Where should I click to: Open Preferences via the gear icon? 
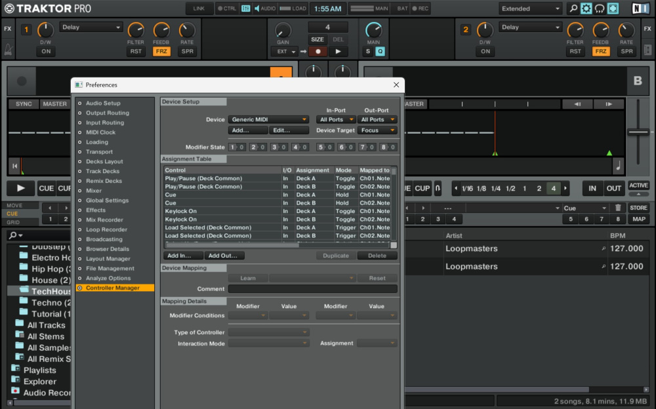[586, 9]
